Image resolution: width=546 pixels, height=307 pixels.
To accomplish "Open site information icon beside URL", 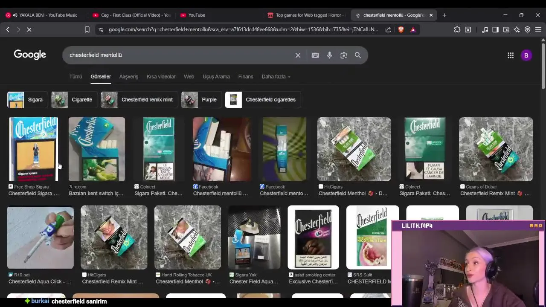I will click(101, 29).
